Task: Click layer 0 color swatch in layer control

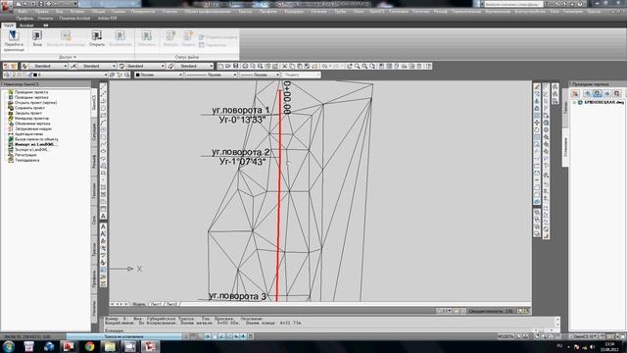Action: (35, 75)
